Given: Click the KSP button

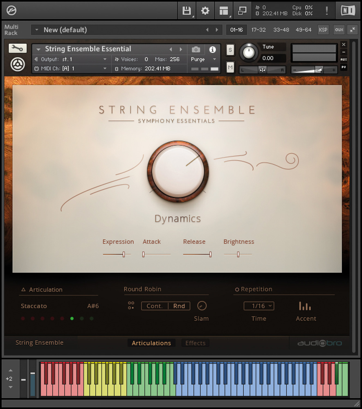Looking at the screenshot, I should tap(323, 30).
